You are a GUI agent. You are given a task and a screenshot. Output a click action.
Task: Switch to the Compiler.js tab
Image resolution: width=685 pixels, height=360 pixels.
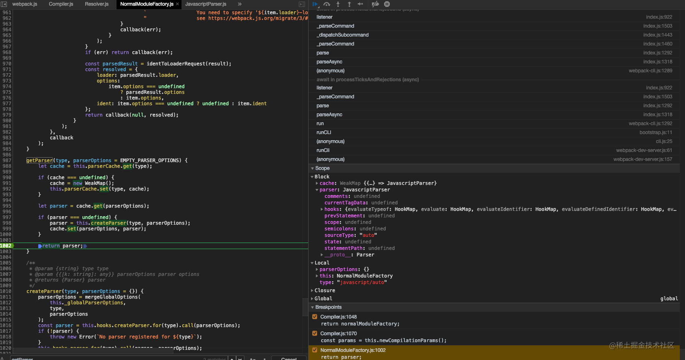pyautogui.click(x=61, y=4)
